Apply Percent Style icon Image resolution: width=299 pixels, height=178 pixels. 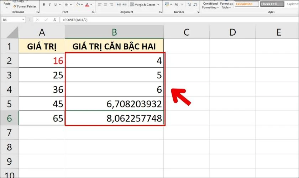pos(177,5)
